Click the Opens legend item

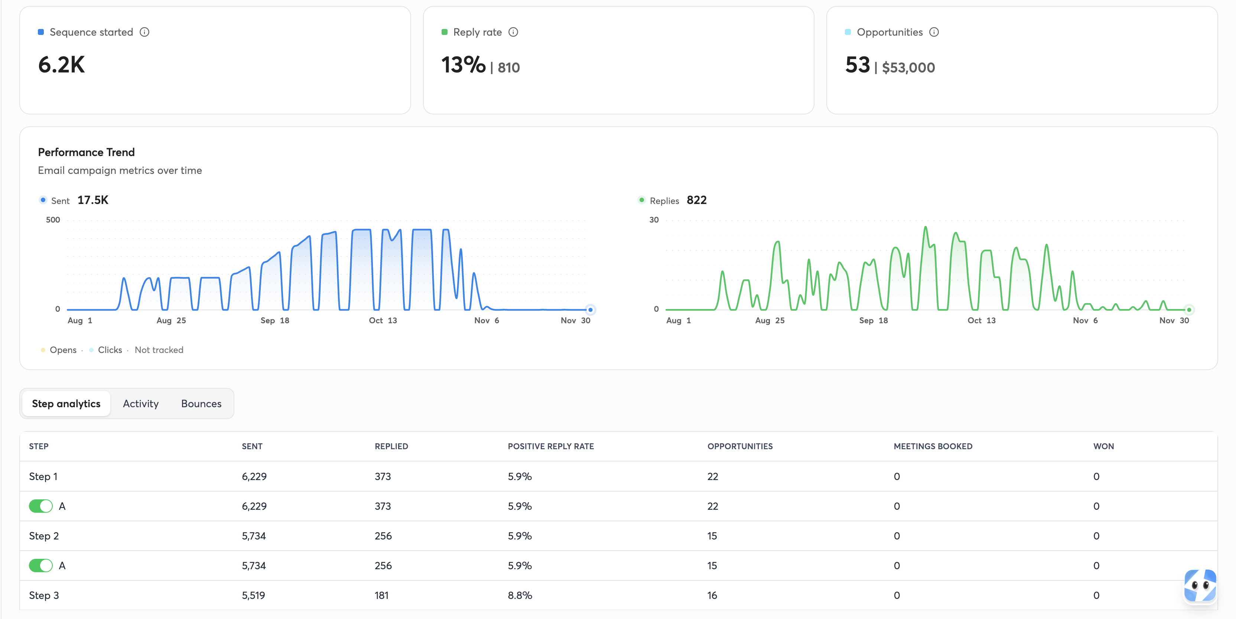[59, 350]
